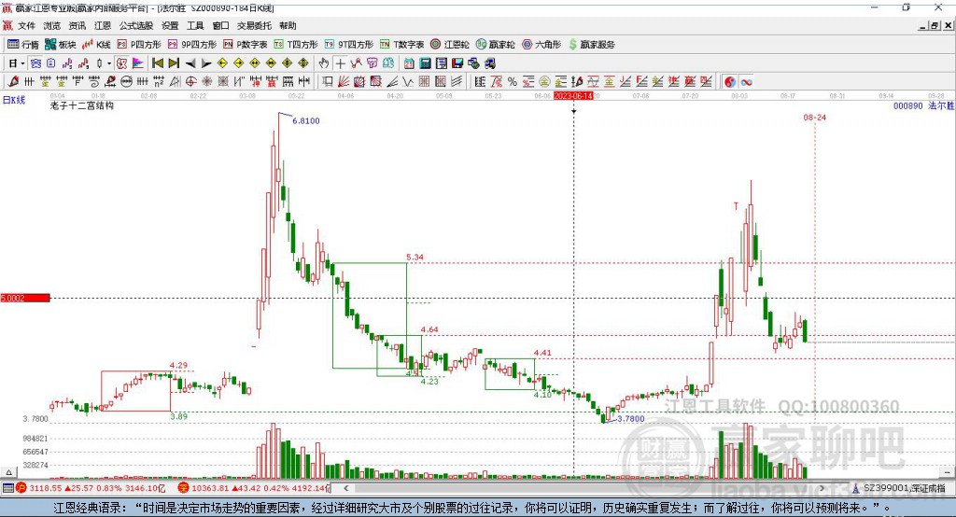Click the 08-24 date marker

pos(814,117)
